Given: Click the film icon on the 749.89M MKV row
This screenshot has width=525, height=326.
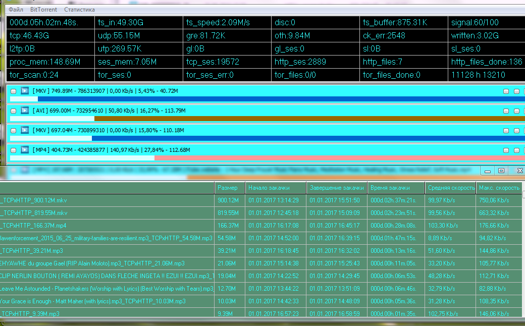Looking at the screenshot, I should click(x=25, y=91).
